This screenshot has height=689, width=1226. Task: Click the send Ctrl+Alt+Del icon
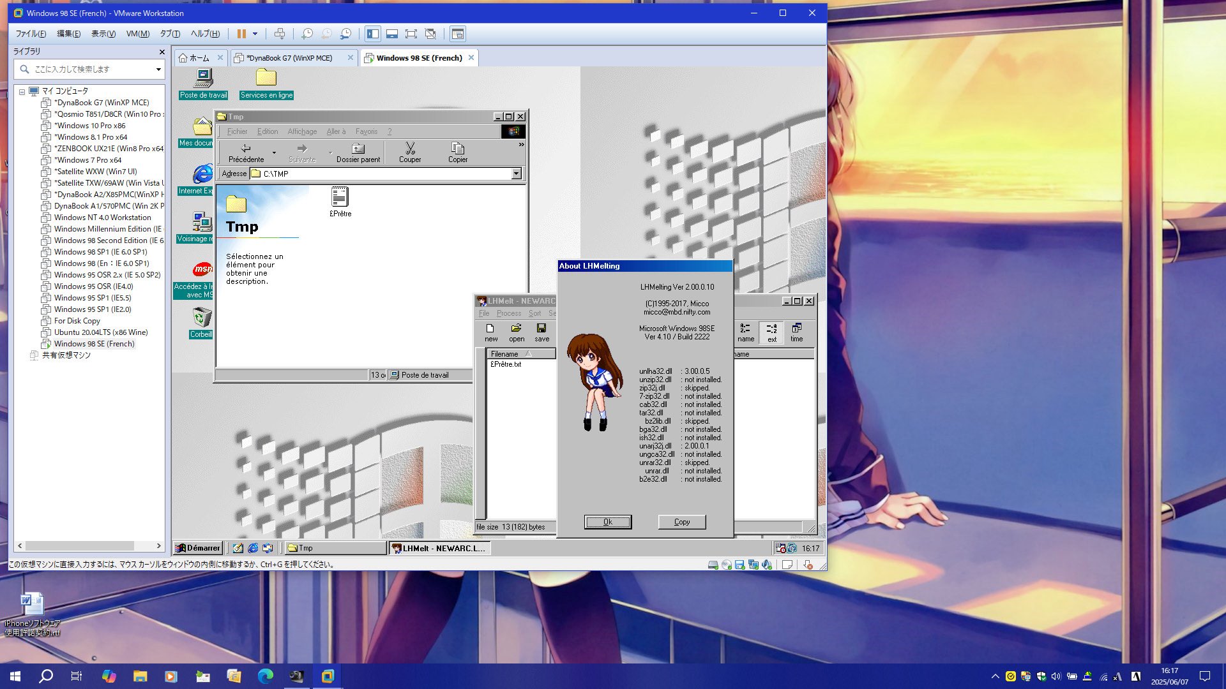(280, 34)
